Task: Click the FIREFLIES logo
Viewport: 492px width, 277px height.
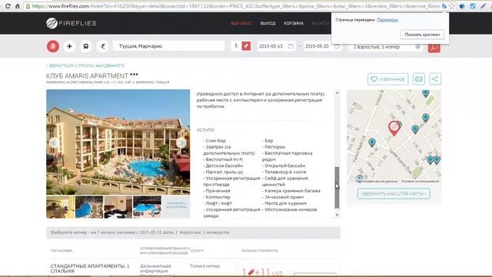Action: (71, 23)
